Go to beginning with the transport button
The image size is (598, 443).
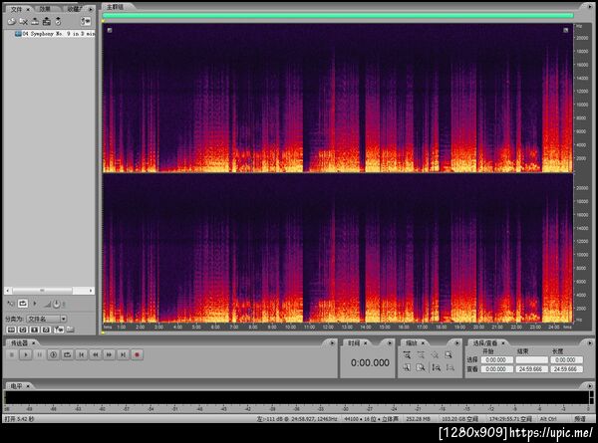82,355
